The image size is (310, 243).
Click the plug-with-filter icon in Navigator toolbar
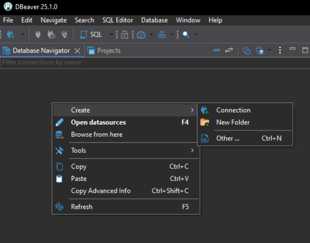click(260, 50)
